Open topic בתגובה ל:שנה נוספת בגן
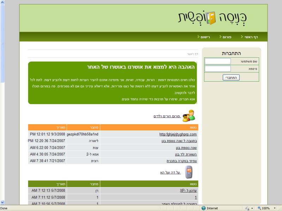The height and width of the screenshot is (211, 282). click(179, 141)
